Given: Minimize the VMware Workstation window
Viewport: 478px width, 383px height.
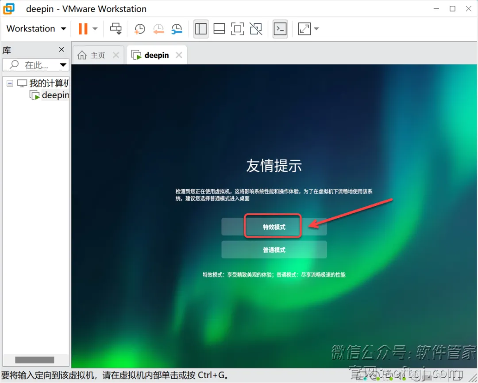Looking at the screenshot, I should tap(436, 9).
